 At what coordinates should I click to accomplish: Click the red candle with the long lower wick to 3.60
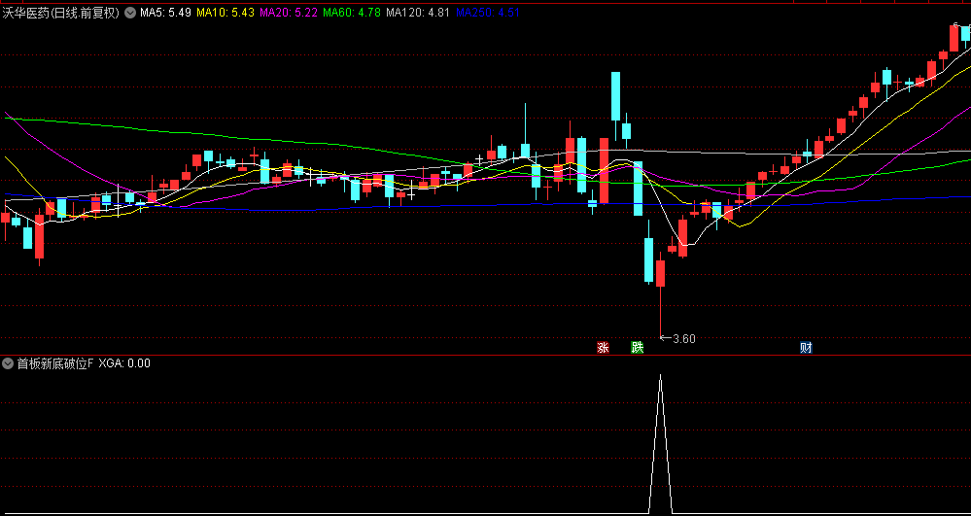660,273
